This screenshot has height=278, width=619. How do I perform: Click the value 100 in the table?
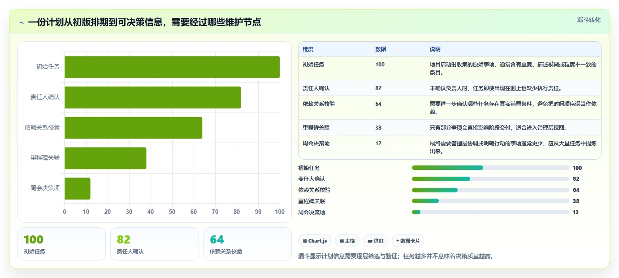(x=380, y=65)
